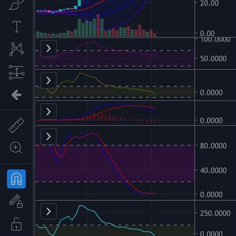Toggle Magnet mode
236x236 pixels.
coord(16,179)
